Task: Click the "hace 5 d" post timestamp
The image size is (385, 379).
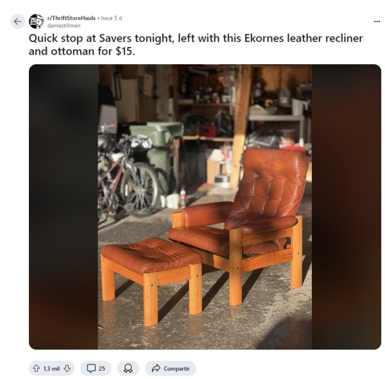Action: [x=112, y=18]
